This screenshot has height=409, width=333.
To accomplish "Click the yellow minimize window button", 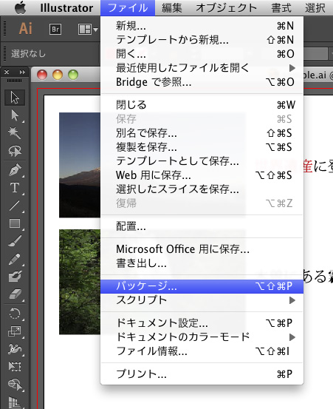I will (x=58, y=75).
